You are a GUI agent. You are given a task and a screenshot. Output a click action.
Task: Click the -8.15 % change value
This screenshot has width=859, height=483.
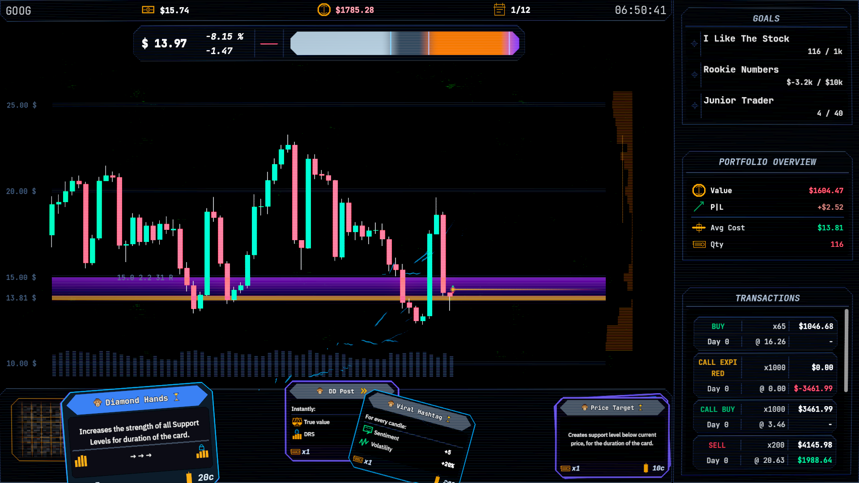[x=225, y=37]
